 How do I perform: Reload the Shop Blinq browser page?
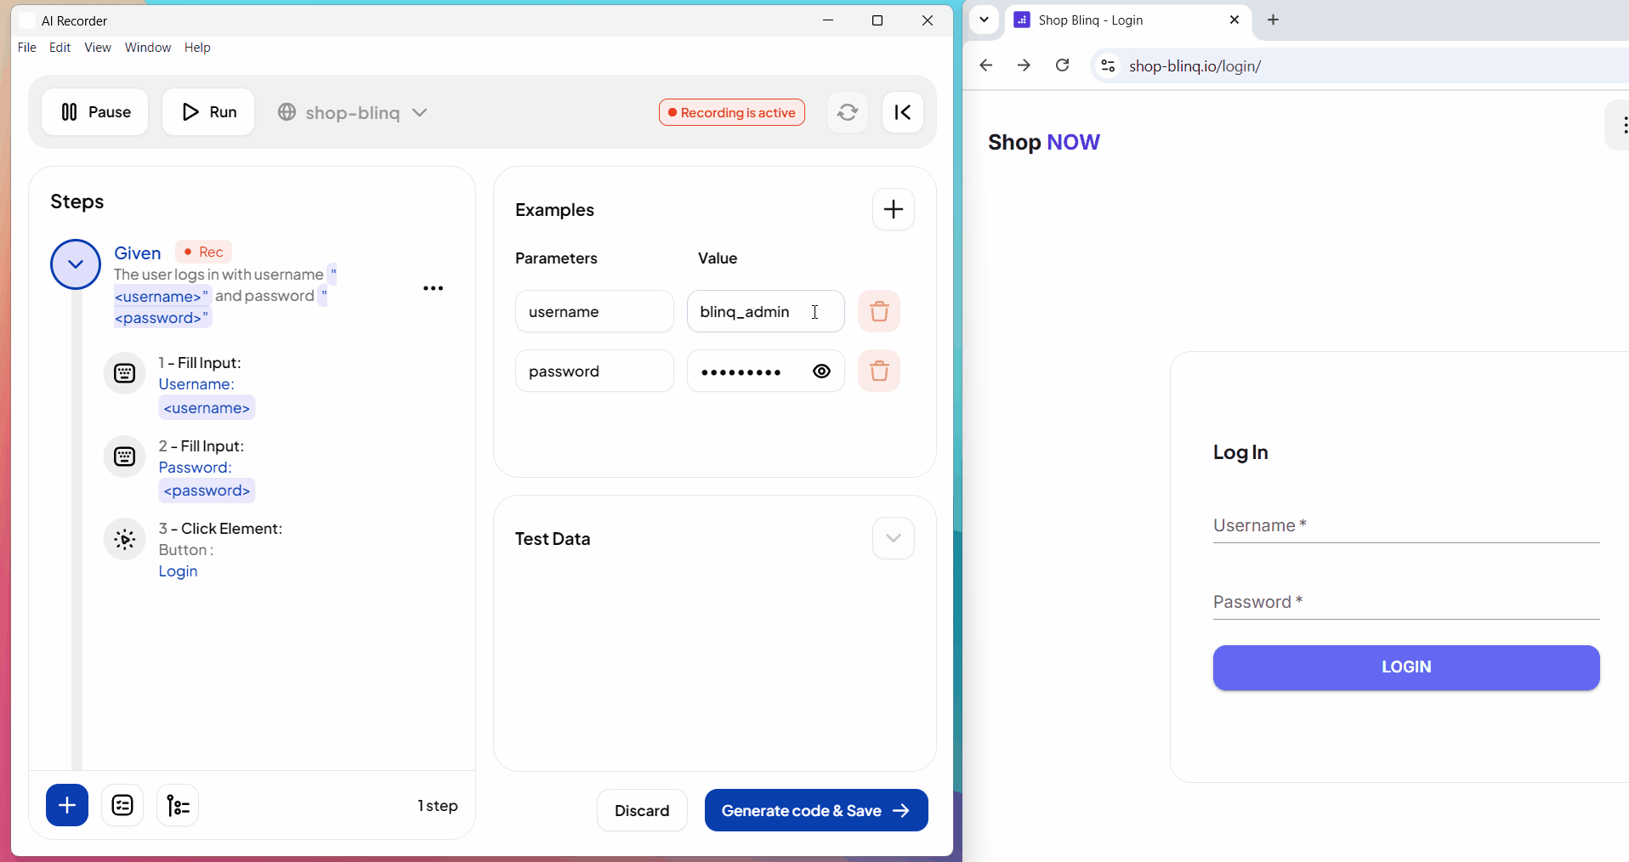tap(1062, 65)
